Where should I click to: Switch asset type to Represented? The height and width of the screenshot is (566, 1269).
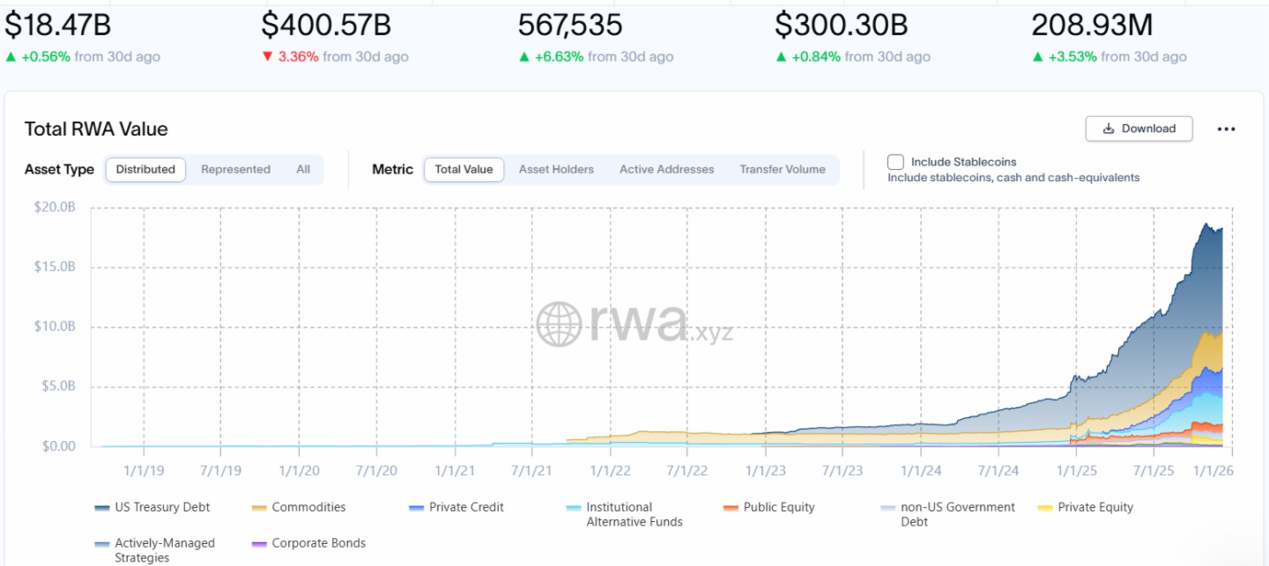(235, 170)
